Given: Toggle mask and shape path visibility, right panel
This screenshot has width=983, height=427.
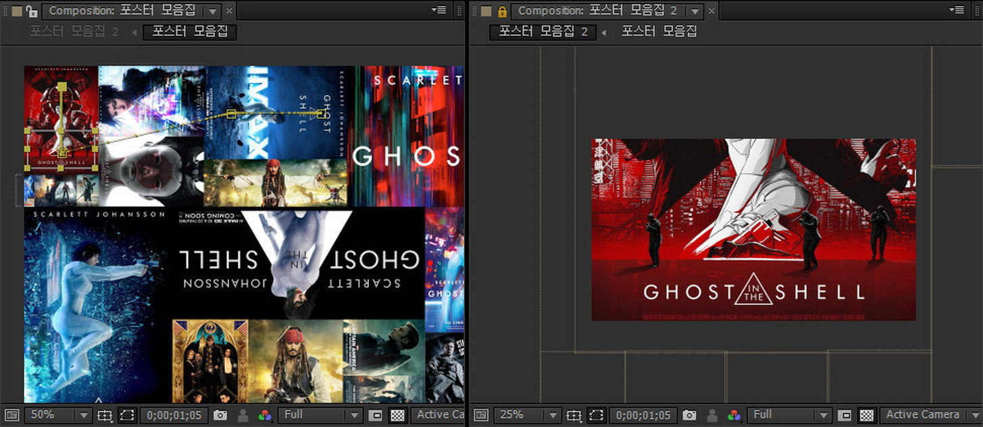Looking at the screenshot, I should [597, 416].
